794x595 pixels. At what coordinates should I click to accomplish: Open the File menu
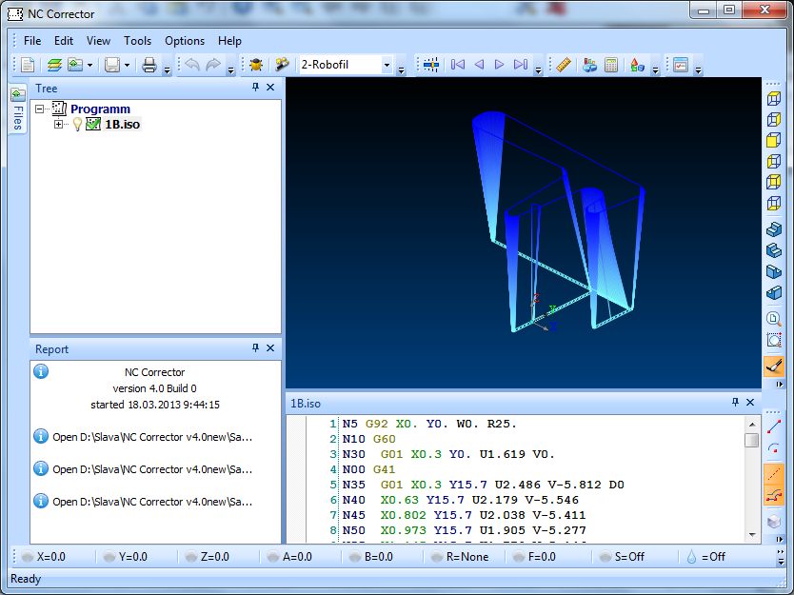coord(32,41)
